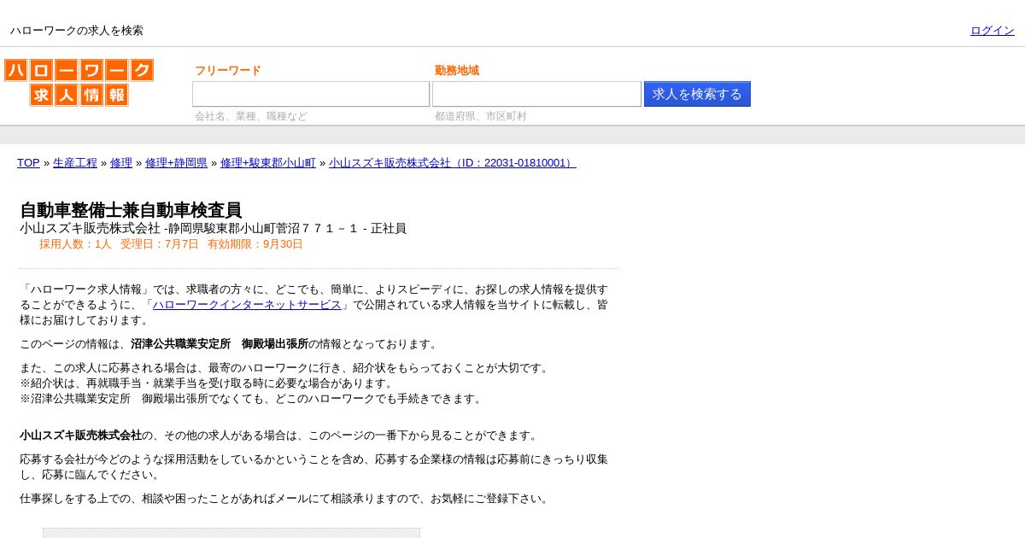Click the 自動車整備士兼自動車検査員 heading
The width and height of the screenshot is (1025, 538).
tap(131, 210)
